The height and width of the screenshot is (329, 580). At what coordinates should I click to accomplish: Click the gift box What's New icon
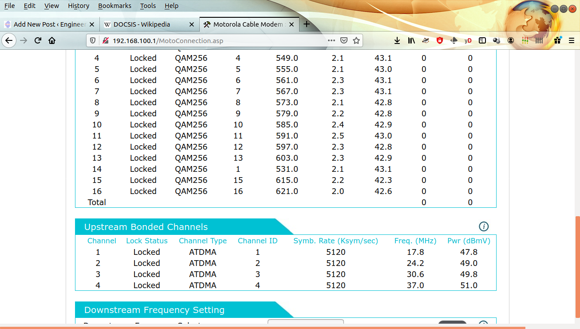(x=557, y=40)
